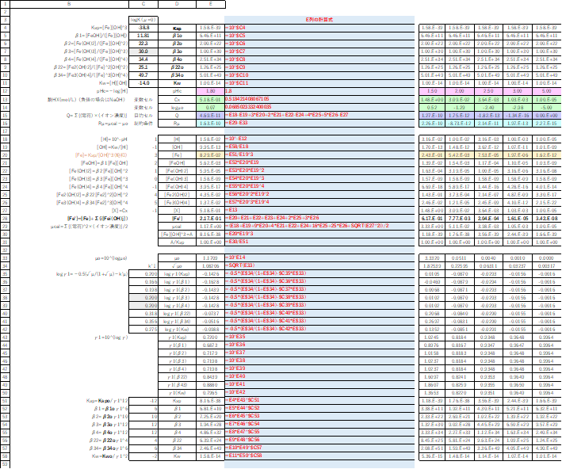Click the log K value -38.8 cell
The width and height of the screenshot is (562, 469).
click(143, 28)
